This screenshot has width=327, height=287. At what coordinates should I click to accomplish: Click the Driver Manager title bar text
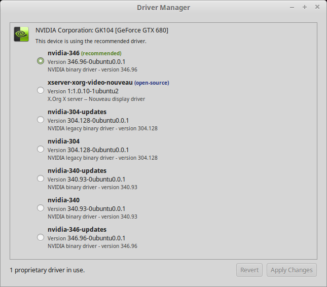coord(163,7)
